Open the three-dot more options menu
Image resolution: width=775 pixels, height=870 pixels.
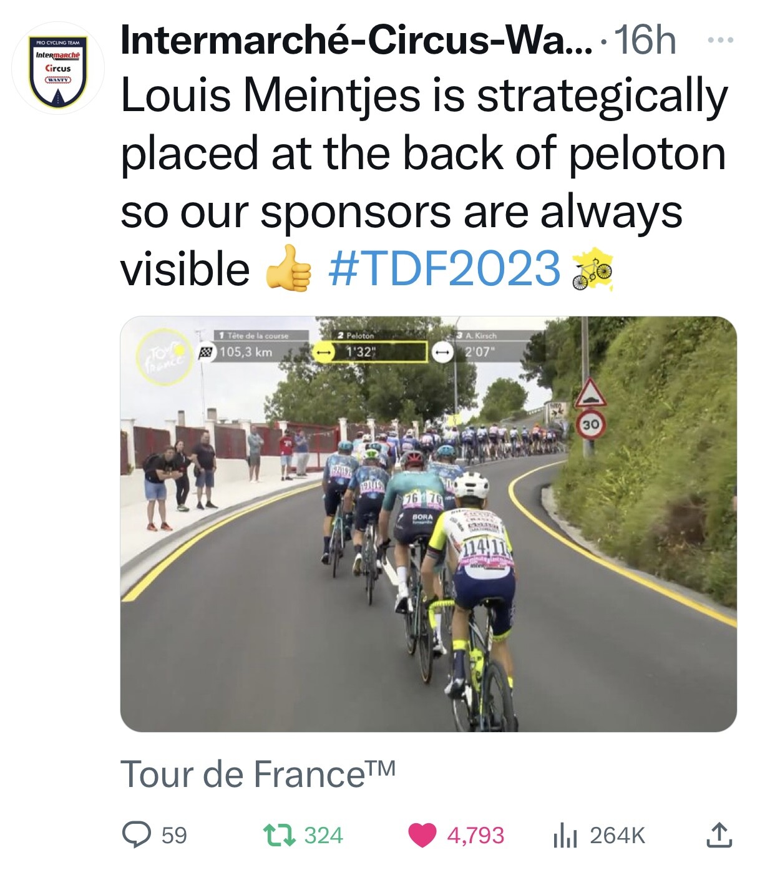tap(720, 40)
